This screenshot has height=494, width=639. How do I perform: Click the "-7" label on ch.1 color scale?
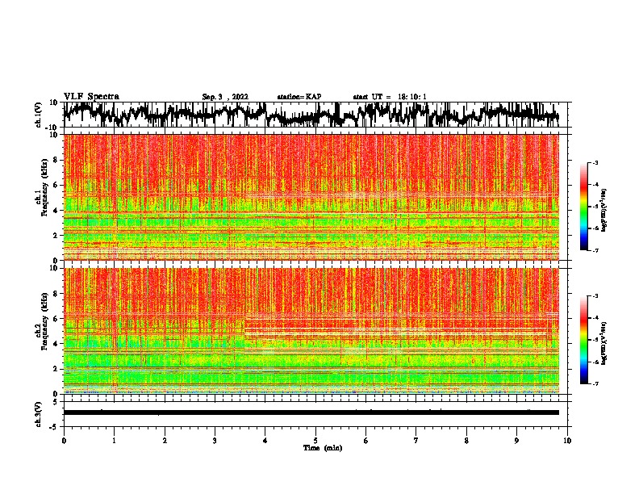(595, 250)
